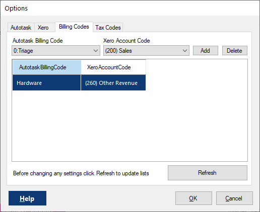Click the Options dialog title bar

[130, 9]
